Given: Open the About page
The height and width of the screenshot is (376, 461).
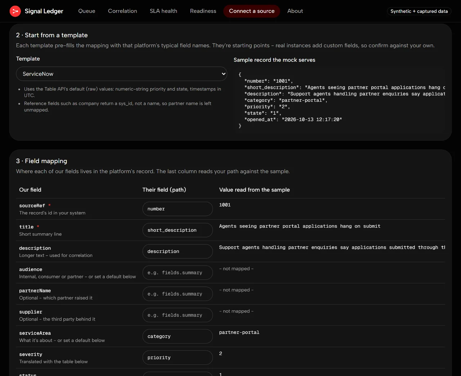Looking at the screenshot, I should (295, 11).
